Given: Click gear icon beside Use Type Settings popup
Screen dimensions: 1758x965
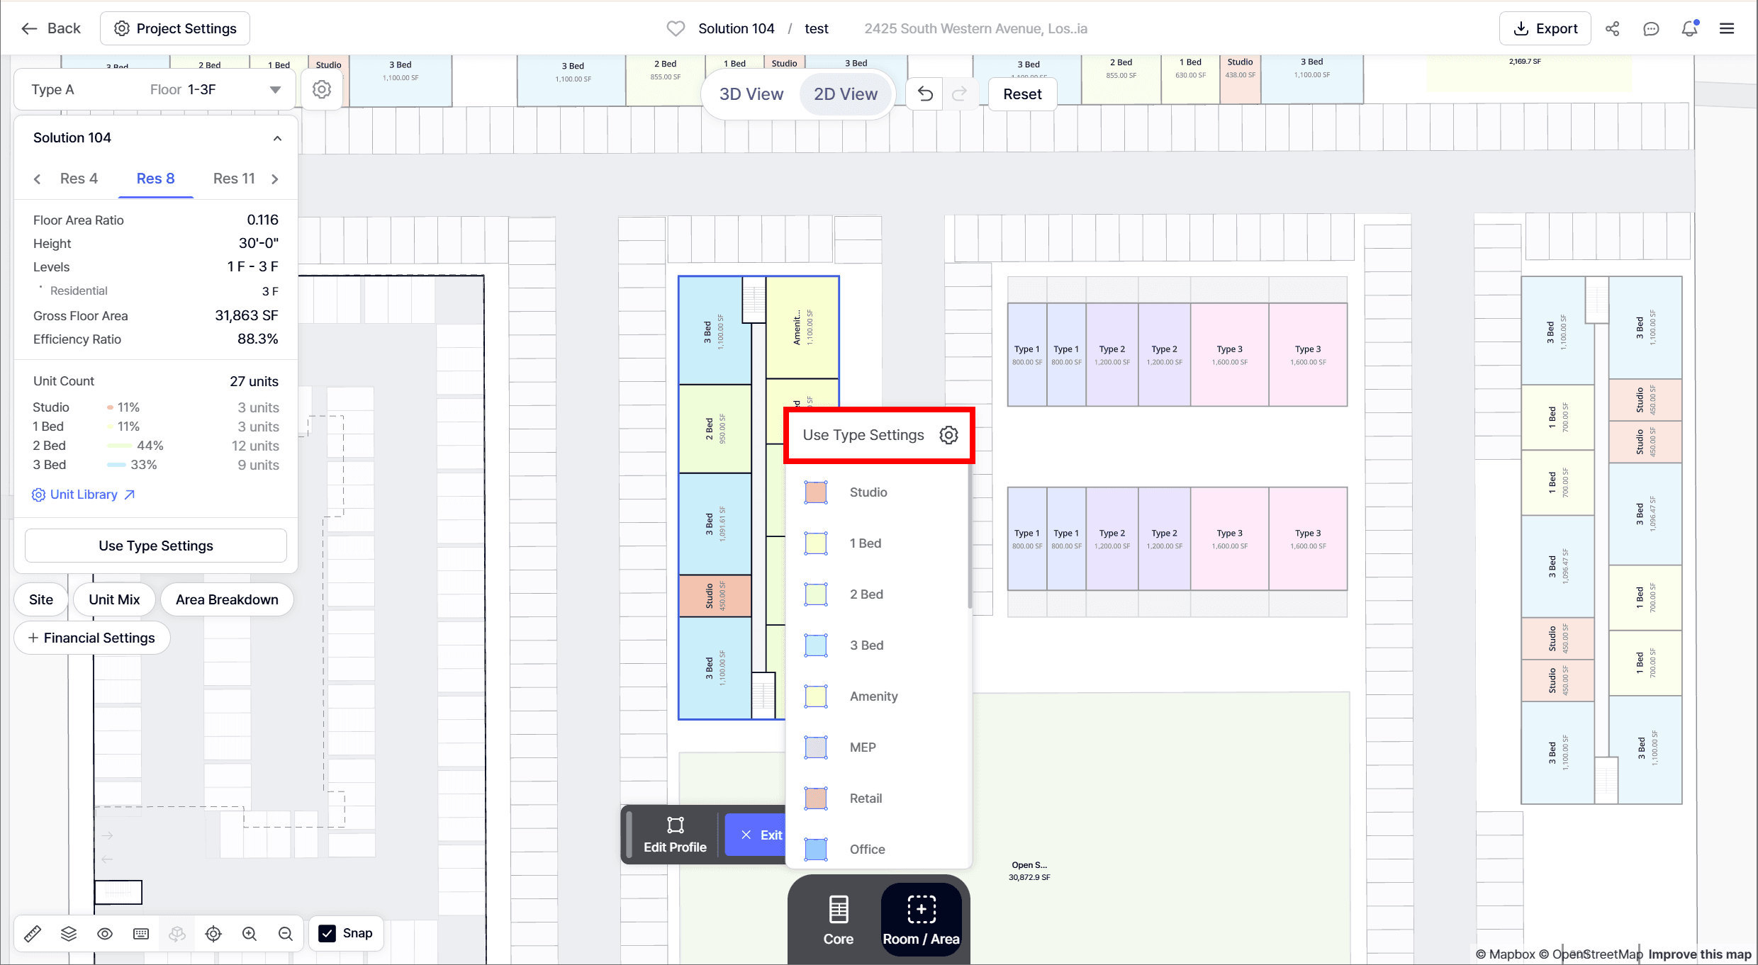Looking at the screenshot, I should click(948, 435).
